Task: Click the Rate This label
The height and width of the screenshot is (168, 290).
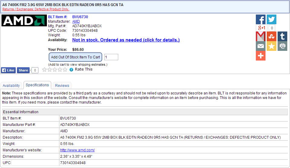Action: 83,69
